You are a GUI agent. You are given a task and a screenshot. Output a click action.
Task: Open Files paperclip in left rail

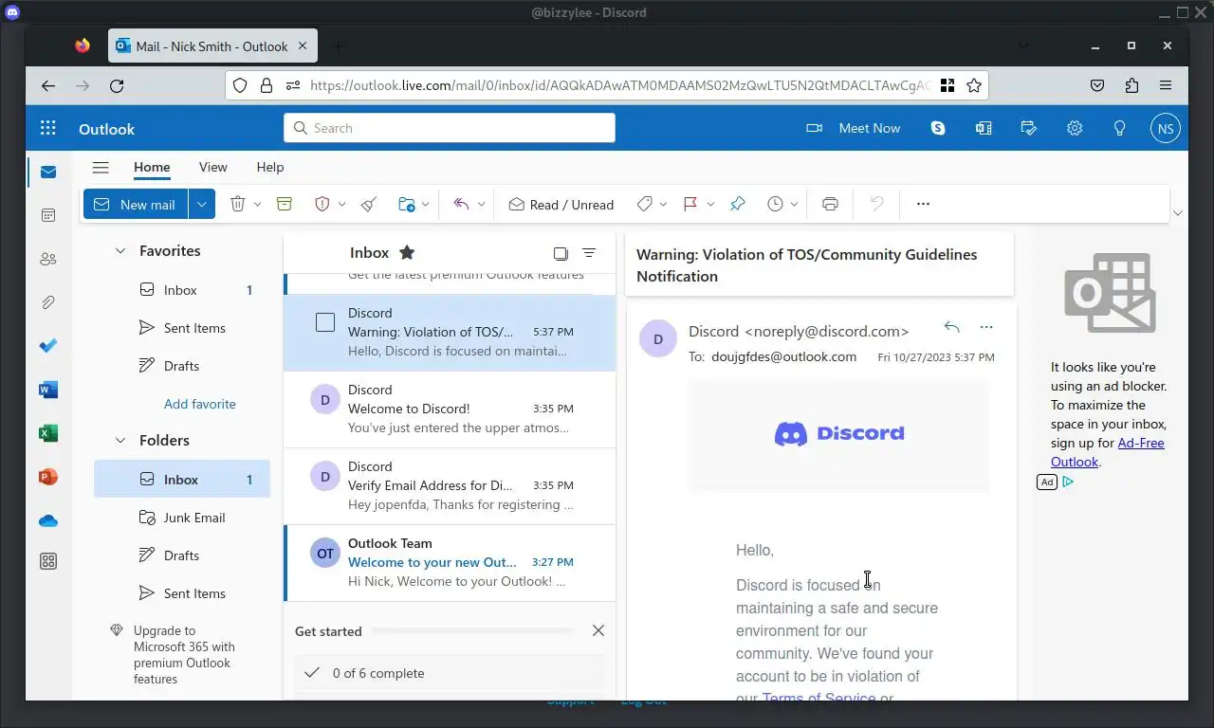(48, 302)
